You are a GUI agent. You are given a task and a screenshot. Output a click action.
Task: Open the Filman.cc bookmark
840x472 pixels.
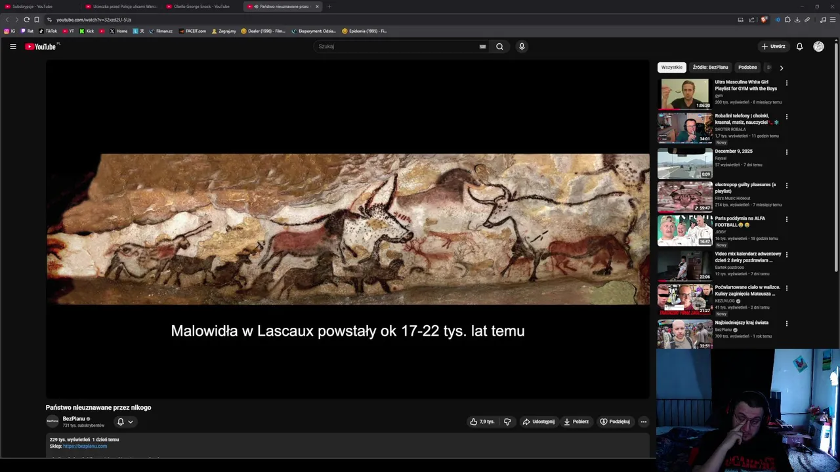tap(161, 31)
